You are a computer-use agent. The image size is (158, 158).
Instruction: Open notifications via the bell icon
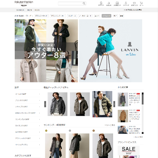(109, 4)
